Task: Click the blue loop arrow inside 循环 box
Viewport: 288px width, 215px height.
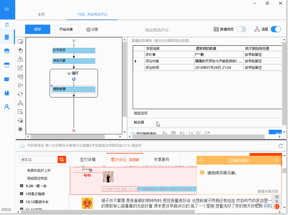Action: pos(74,79)
